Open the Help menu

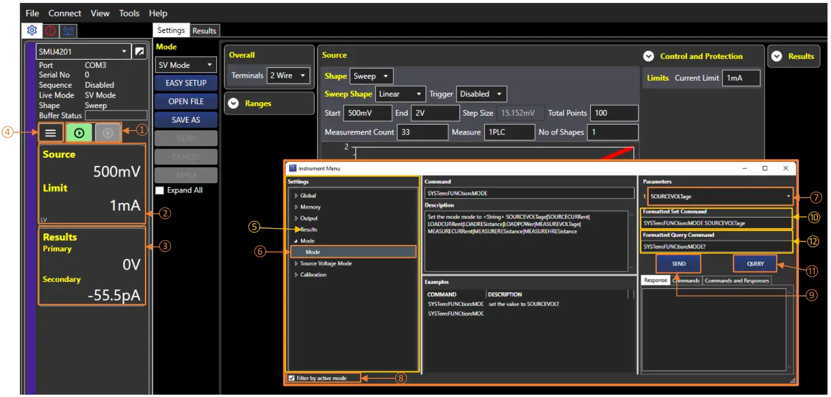point(158,13)
